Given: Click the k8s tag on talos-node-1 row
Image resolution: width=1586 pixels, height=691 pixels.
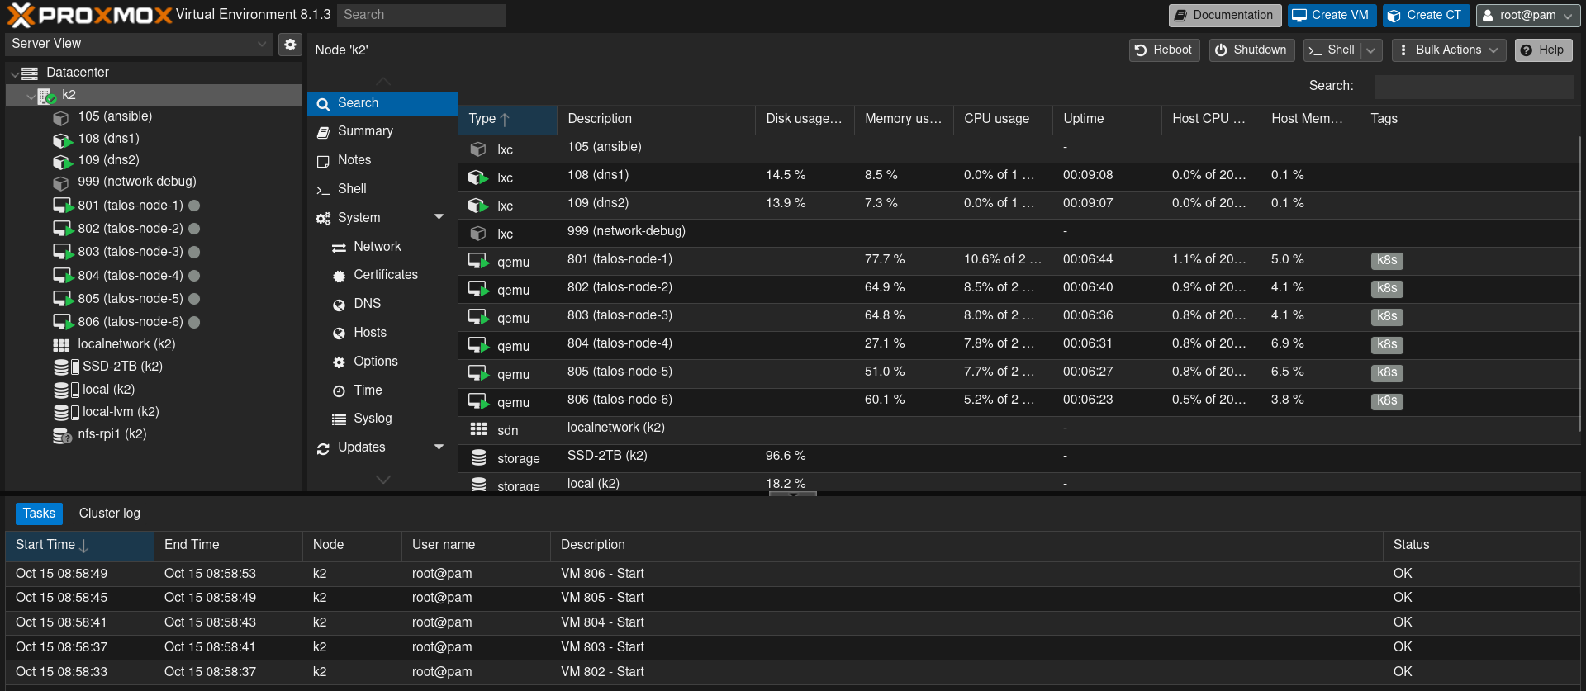Looking at the screenshot, I should click(x=1386, y=260).
